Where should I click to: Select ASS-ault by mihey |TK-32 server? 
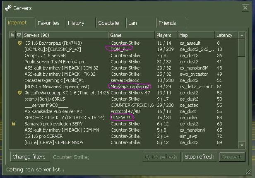(x=124, y=74)
